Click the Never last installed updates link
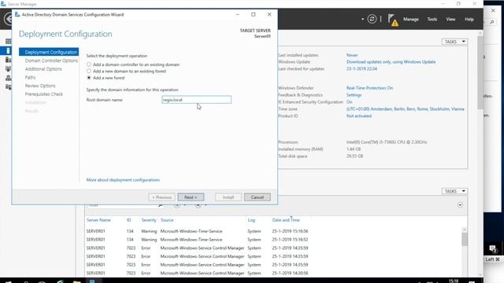The image size is (504, 283). click(x=352, y=55)
